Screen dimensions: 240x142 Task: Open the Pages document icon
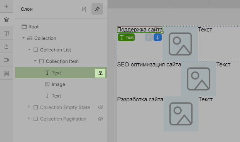(6, 47)
